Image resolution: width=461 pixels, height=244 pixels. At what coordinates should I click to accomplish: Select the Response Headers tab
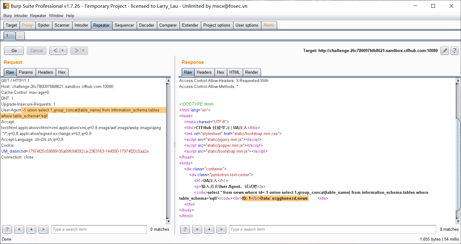[x=204, y=72]
